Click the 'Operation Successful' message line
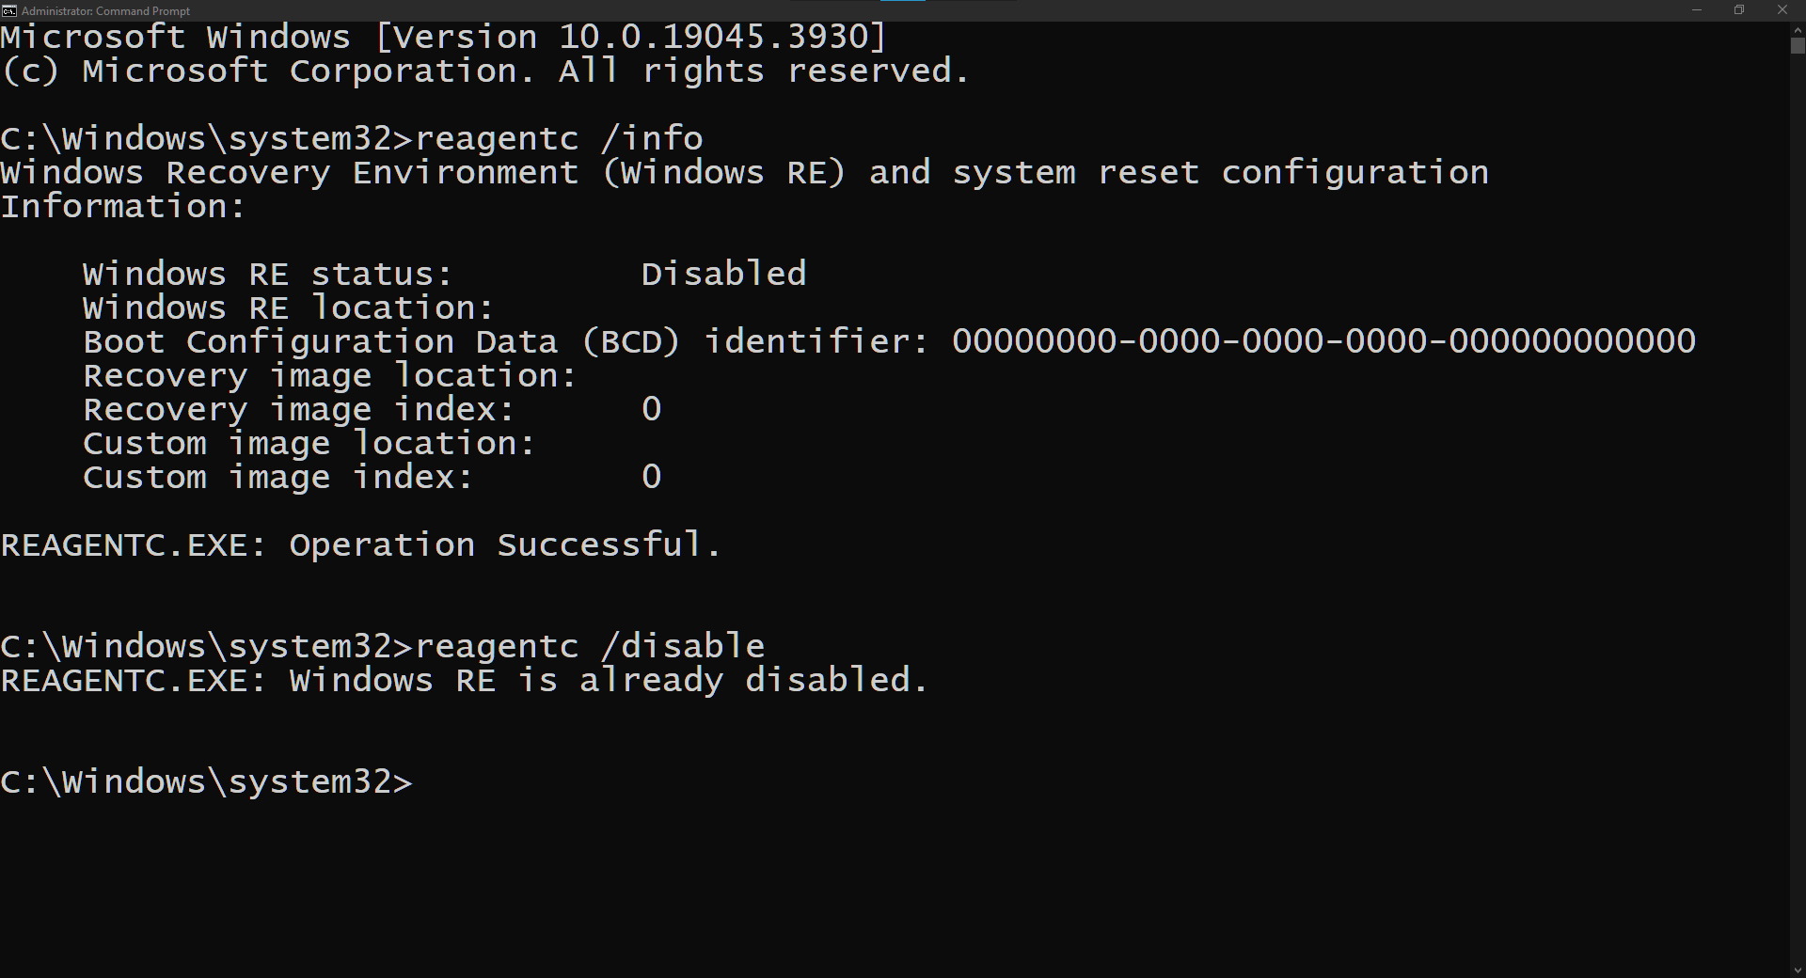 coord(360,544)
